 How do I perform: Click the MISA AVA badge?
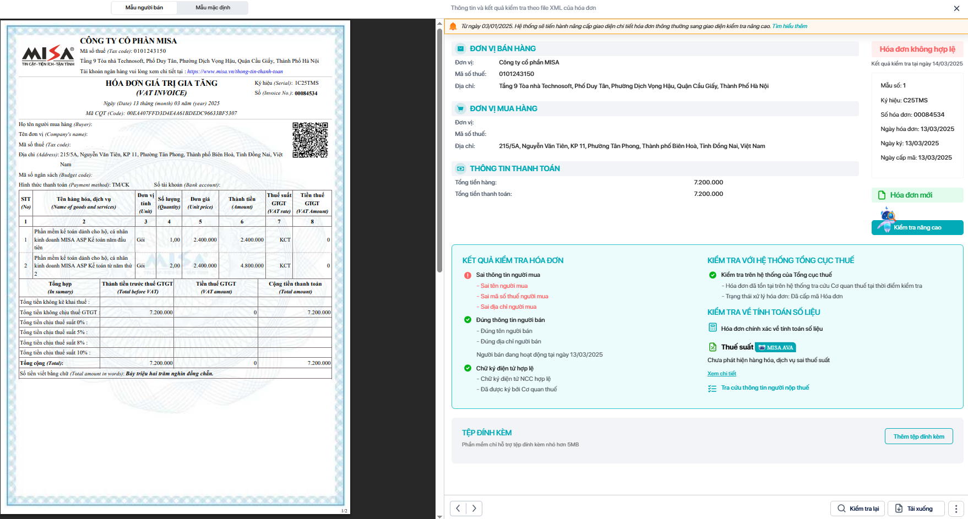coord(775,347)
